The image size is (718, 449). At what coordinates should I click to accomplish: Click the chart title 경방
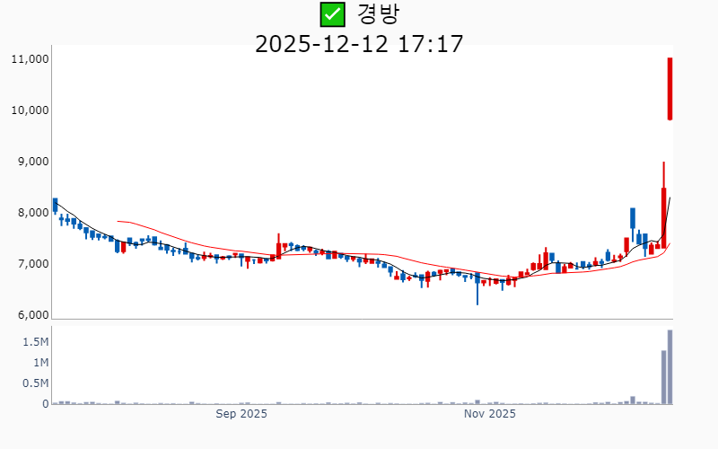[x=378, y=14]
